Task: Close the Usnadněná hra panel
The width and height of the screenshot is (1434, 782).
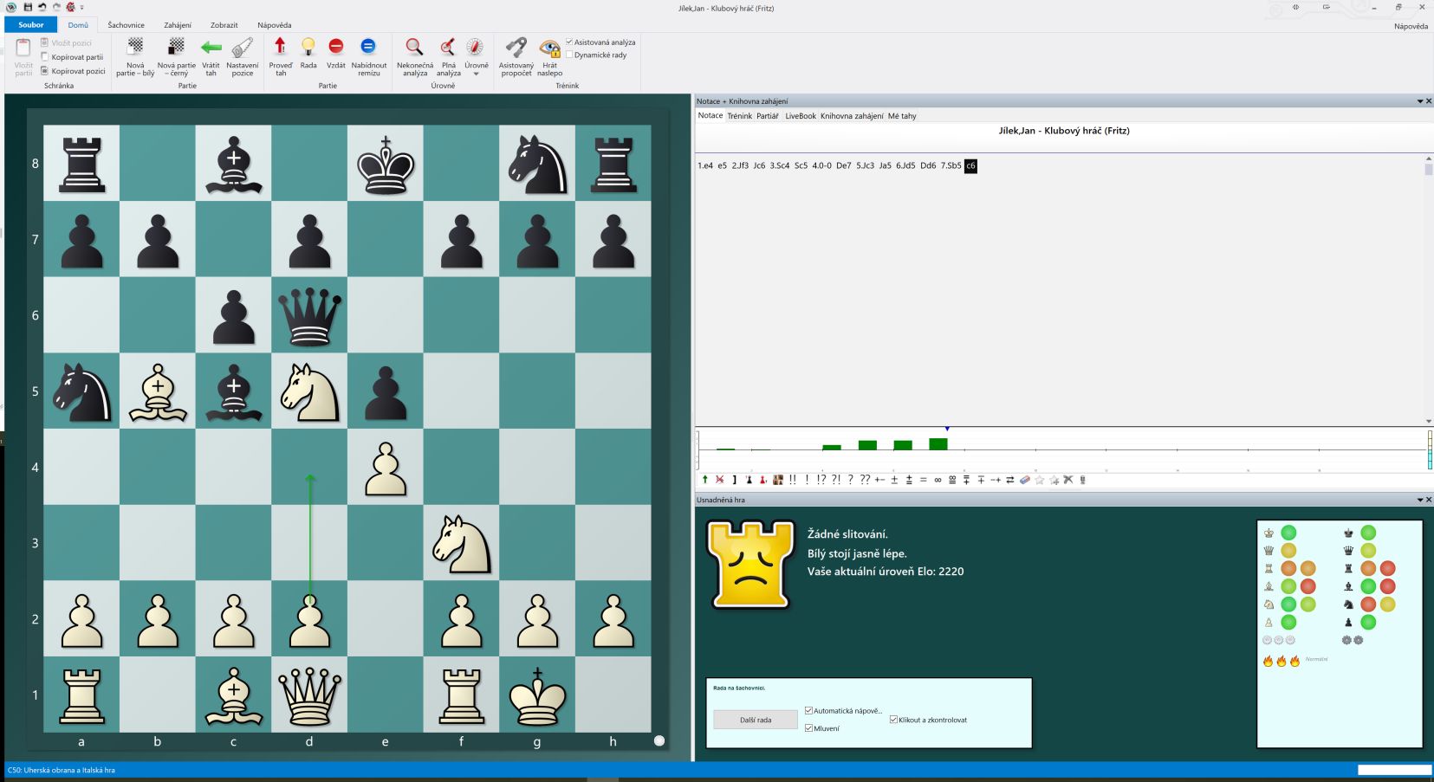Action: pyautogui.click(x=1429, y=500)
